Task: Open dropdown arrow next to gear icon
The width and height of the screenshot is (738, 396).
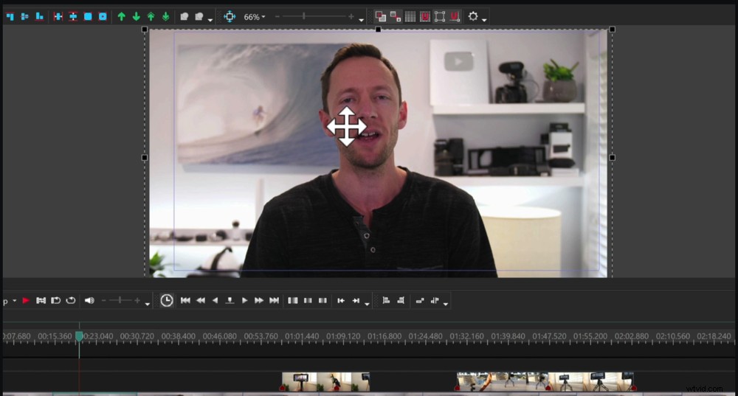Action: pyautogui.click(x=484, y=20)
